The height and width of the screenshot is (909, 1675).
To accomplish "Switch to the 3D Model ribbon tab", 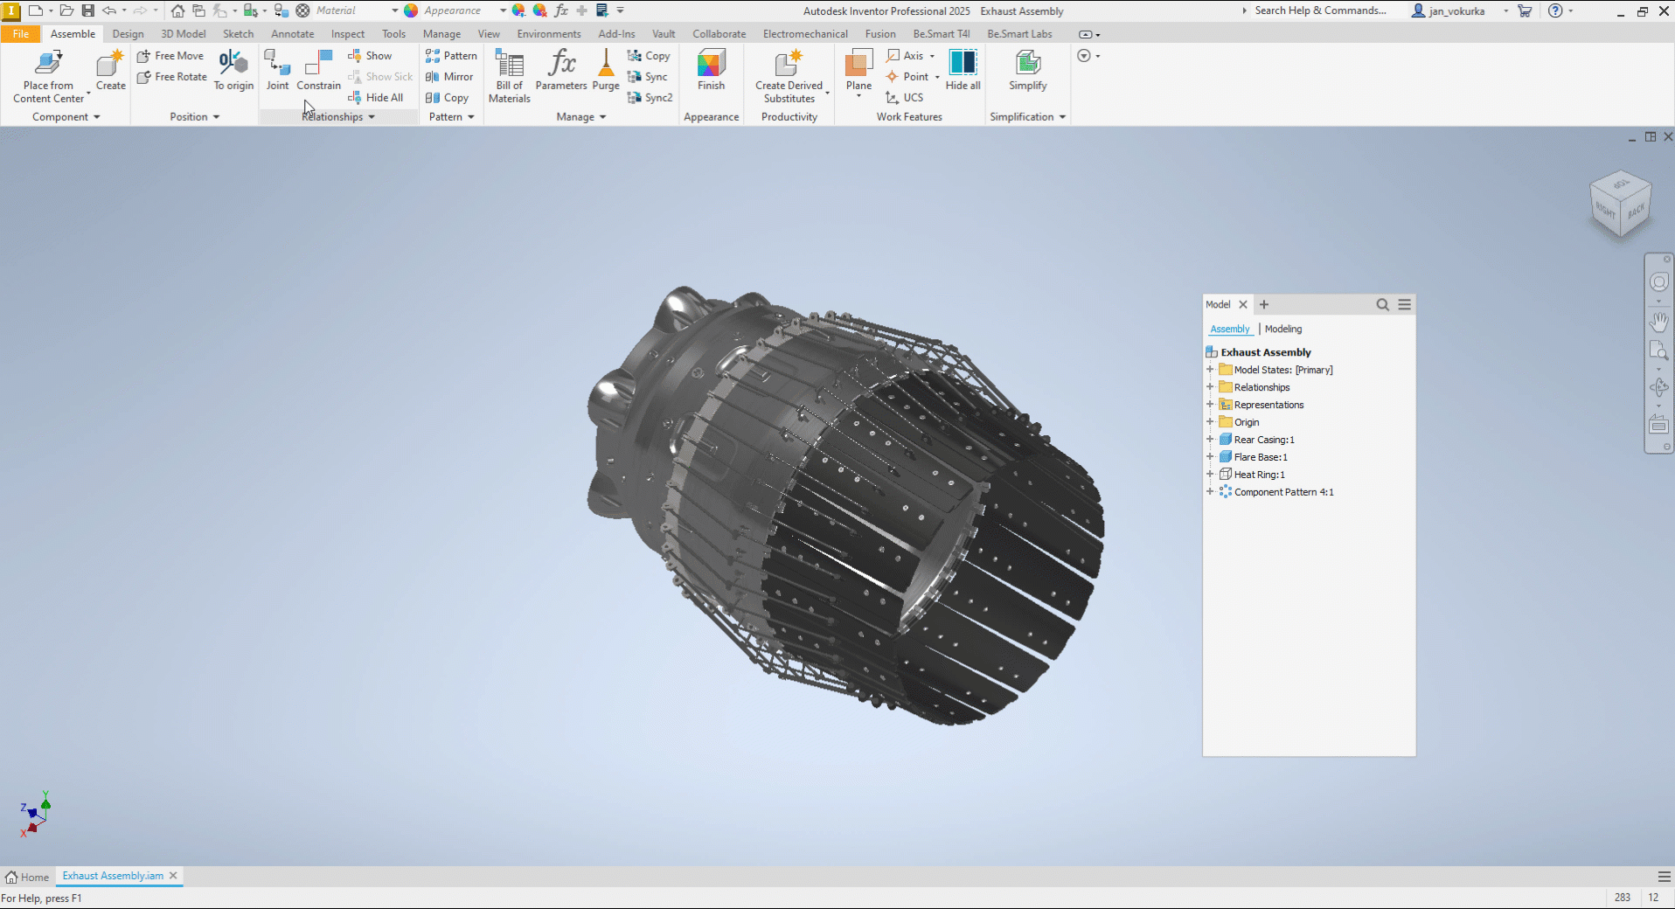I will (x=184, y=34).
